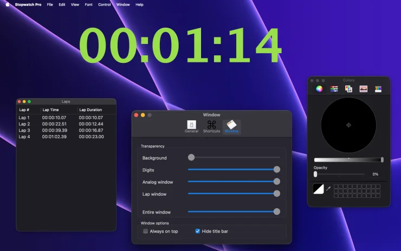Viewport: 401px width, 251px height.
Task: Click the Lap window transparency slider handle
Action: pos(277,194)
